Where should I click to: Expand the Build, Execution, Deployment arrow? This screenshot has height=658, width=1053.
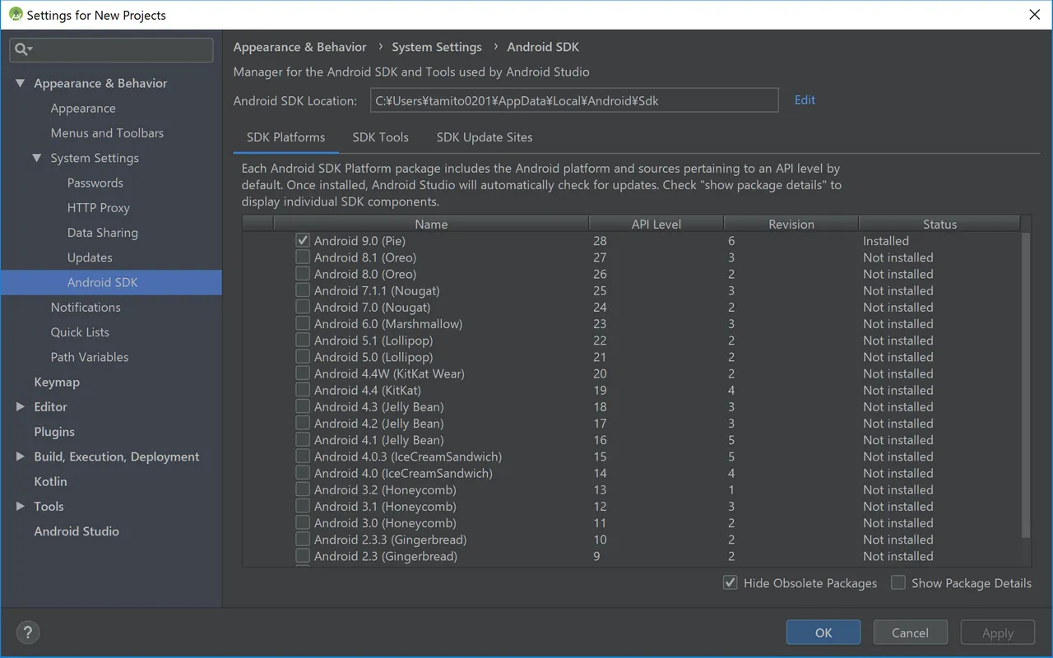[21, 456]
